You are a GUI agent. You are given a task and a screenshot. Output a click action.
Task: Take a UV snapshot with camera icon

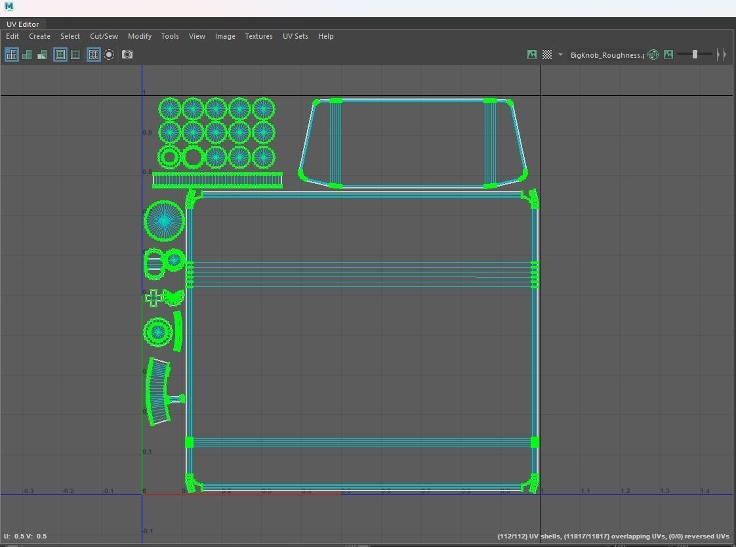pyautogui.click(x=127, y=55)
